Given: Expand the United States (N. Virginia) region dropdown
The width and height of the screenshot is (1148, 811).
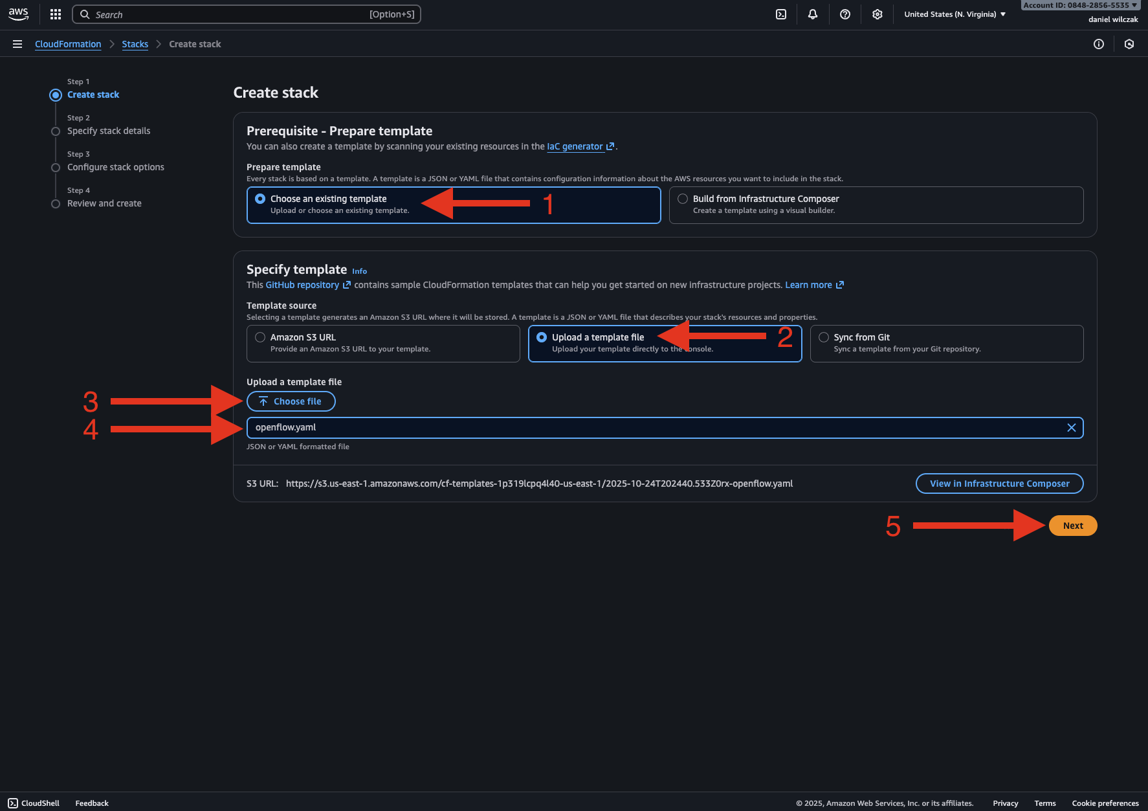Looking at the screenshot, I should pos(955,14).
